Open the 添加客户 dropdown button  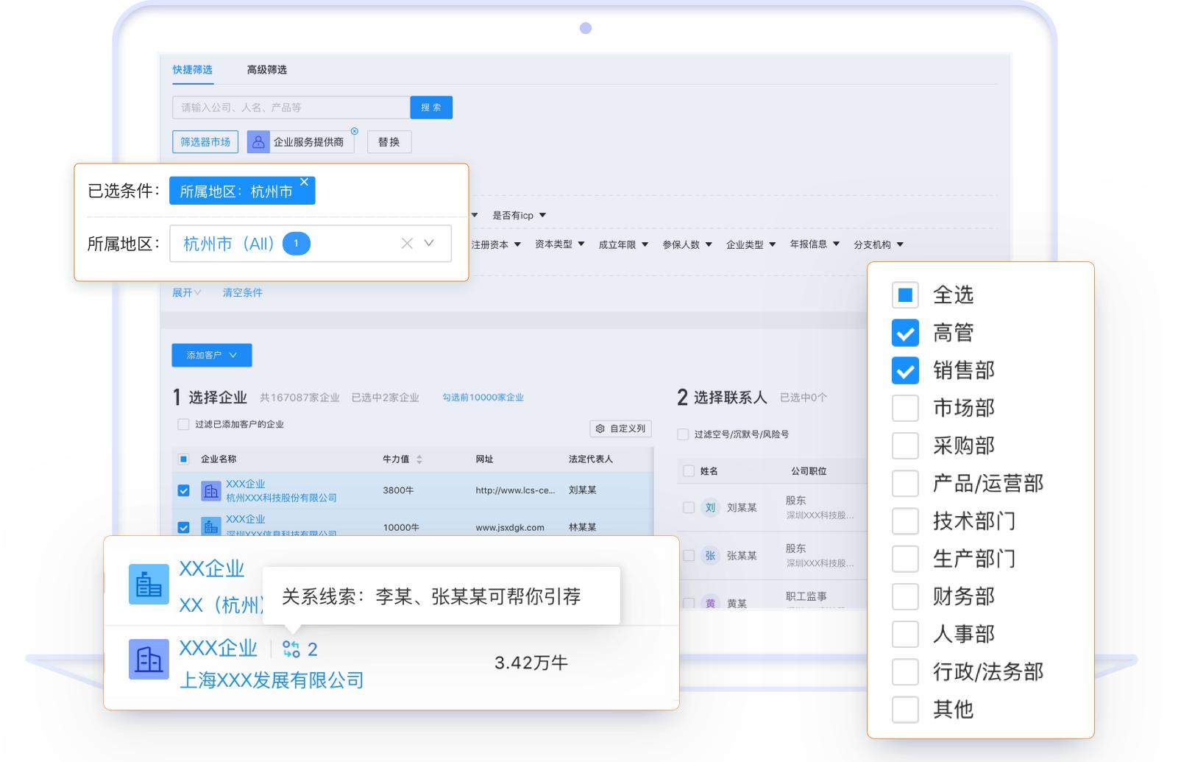click(x=212, y=355)
